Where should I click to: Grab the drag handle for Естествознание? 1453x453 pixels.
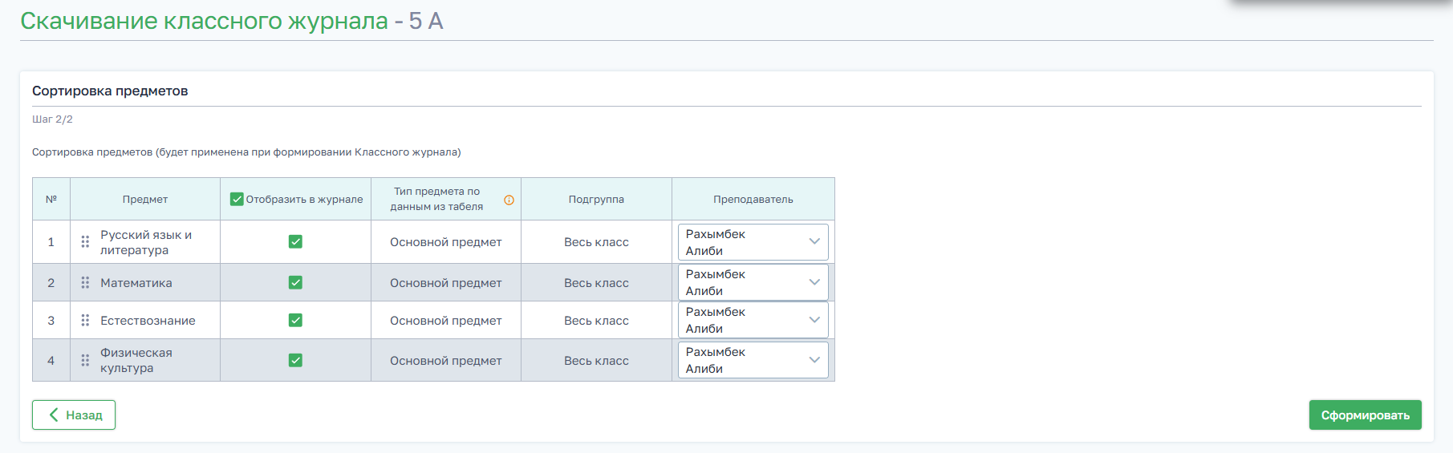click(85, 320)
